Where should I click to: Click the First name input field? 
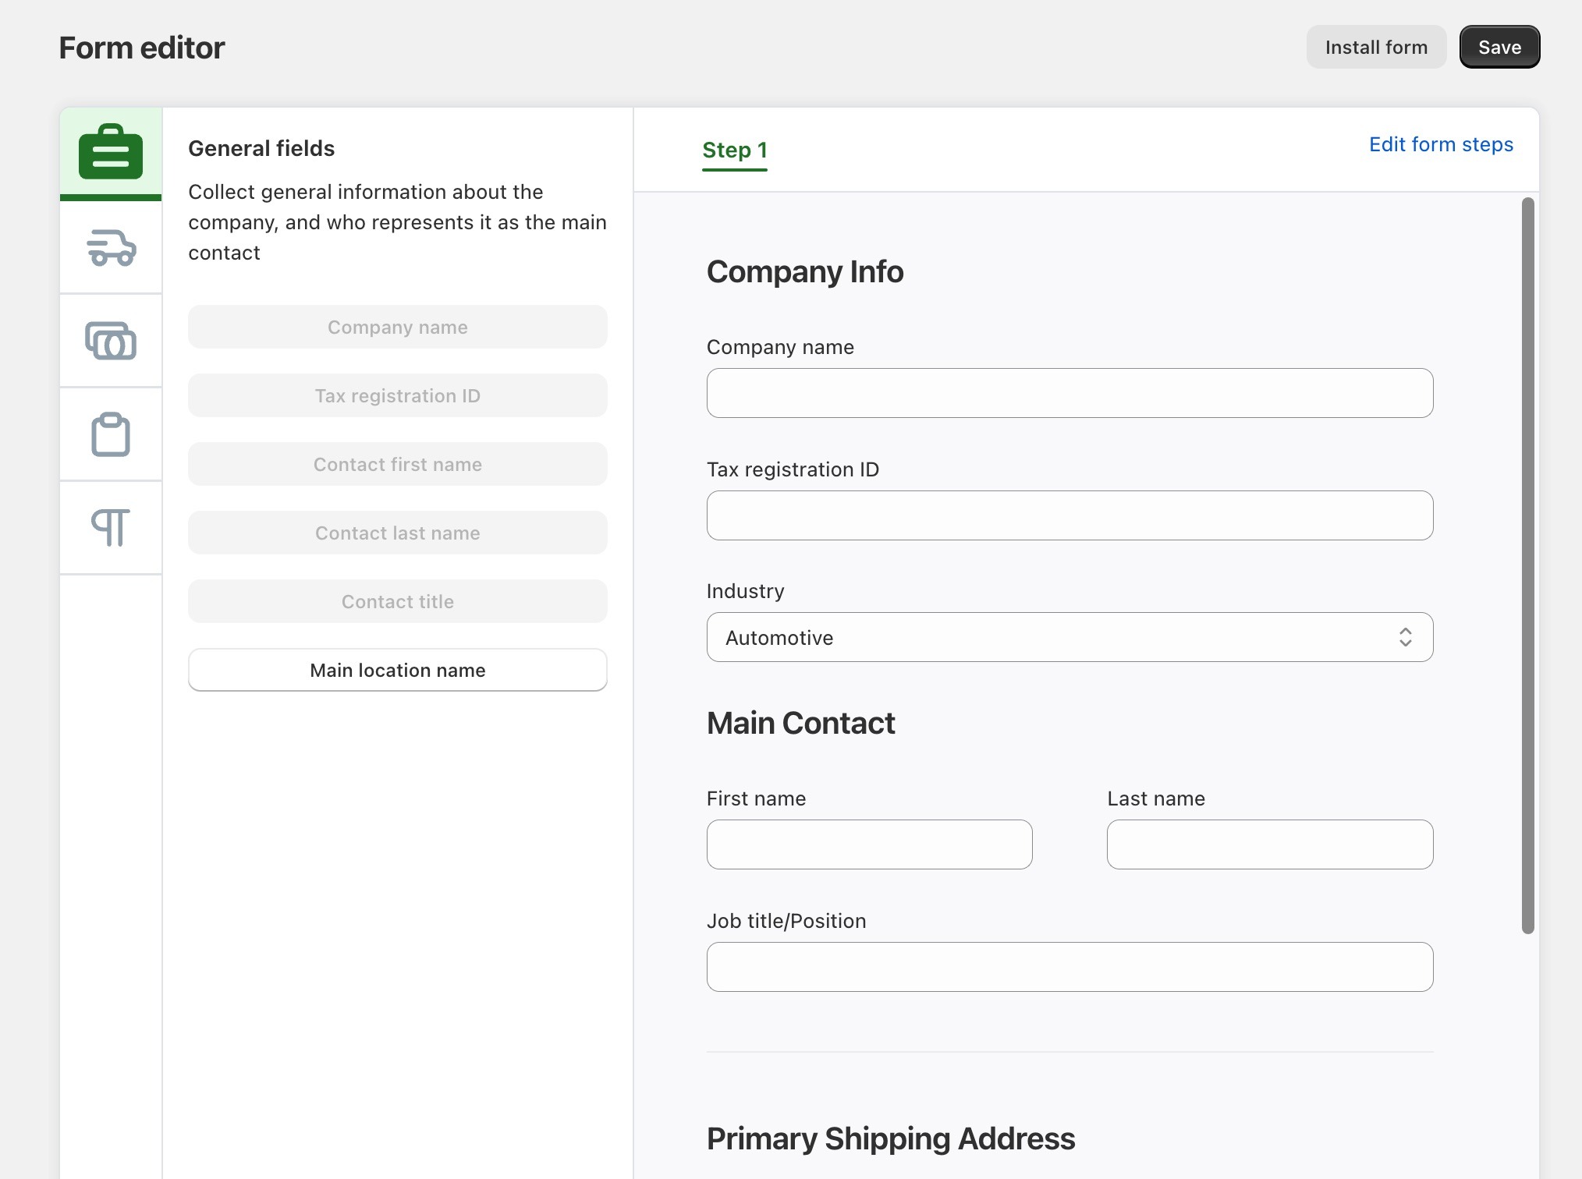(x=869, y=844)
